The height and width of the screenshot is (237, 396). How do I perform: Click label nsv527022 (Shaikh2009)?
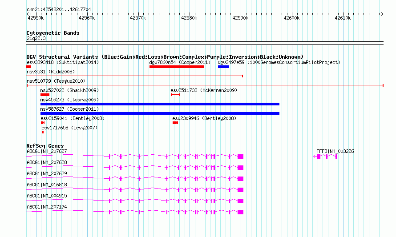coord(69,90)
